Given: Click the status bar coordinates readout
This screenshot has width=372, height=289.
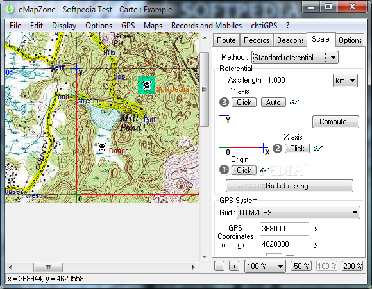Looking at the screenshot, I should [x=46, y=279].
